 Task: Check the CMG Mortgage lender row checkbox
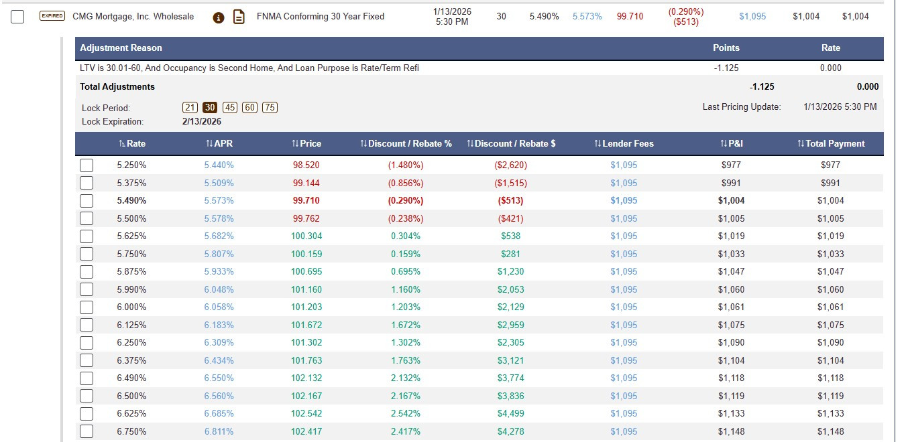pyautogui.click(x=18, y=17)
